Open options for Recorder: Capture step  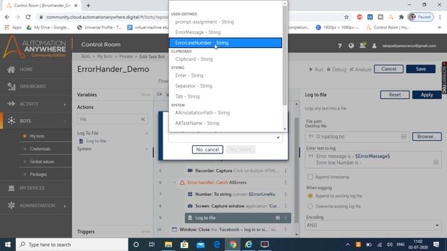coord(286,170)
